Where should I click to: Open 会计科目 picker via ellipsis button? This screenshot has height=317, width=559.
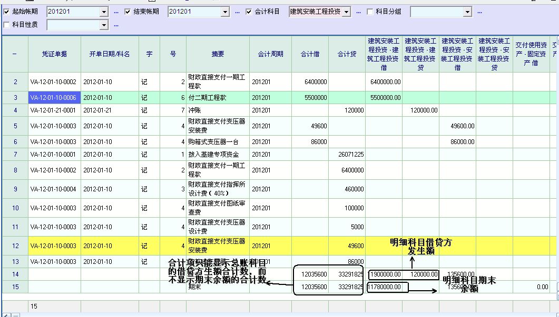(358, 12)
